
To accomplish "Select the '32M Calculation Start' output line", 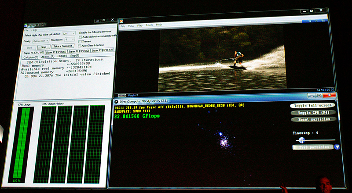I will pyautogui.click(x=65, y=61).
